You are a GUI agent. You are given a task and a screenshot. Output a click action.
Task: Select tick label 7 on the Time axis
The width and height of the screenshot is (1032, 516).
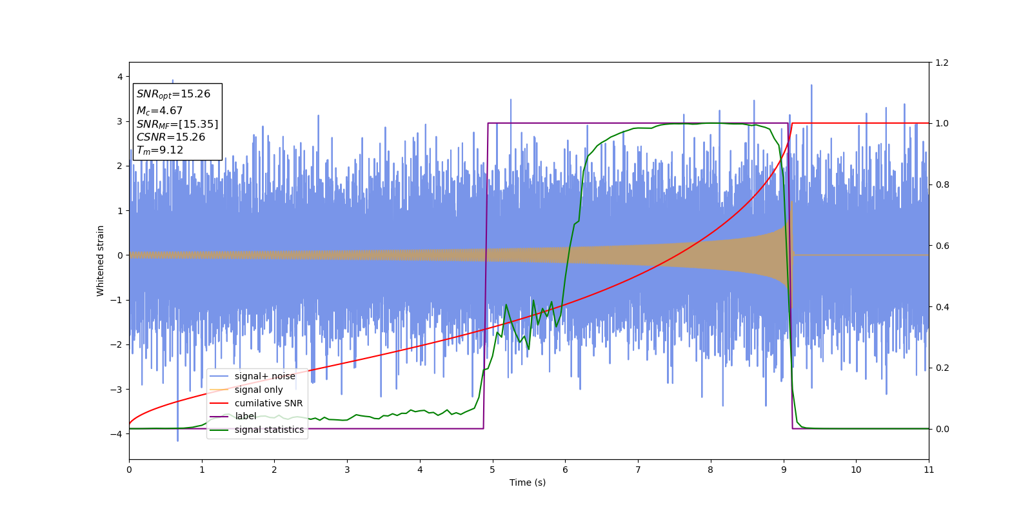coord(638,470)
